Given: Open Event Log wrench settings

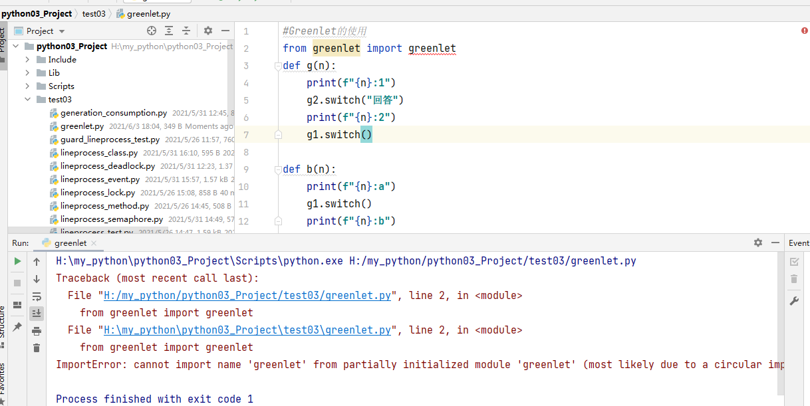Looking at the screenshot, I should click(794, 301).
